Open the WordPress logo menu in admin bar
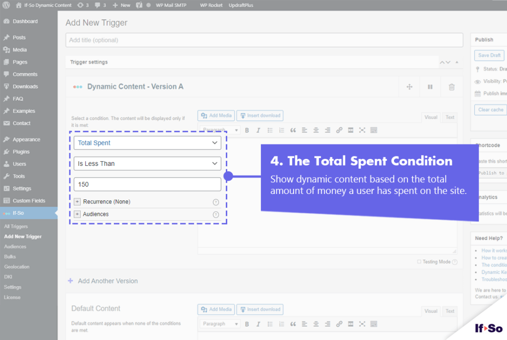The width and height of the screenshot is (507, 340). click(6, 5)
